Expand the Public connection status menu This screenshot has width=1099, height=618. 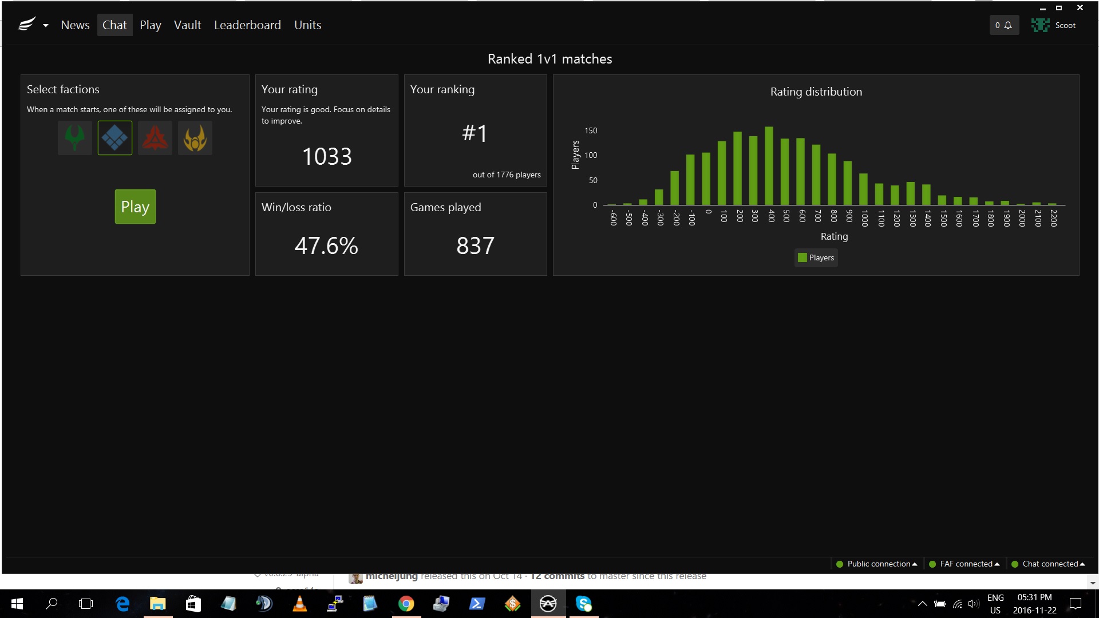click(876, 564)
